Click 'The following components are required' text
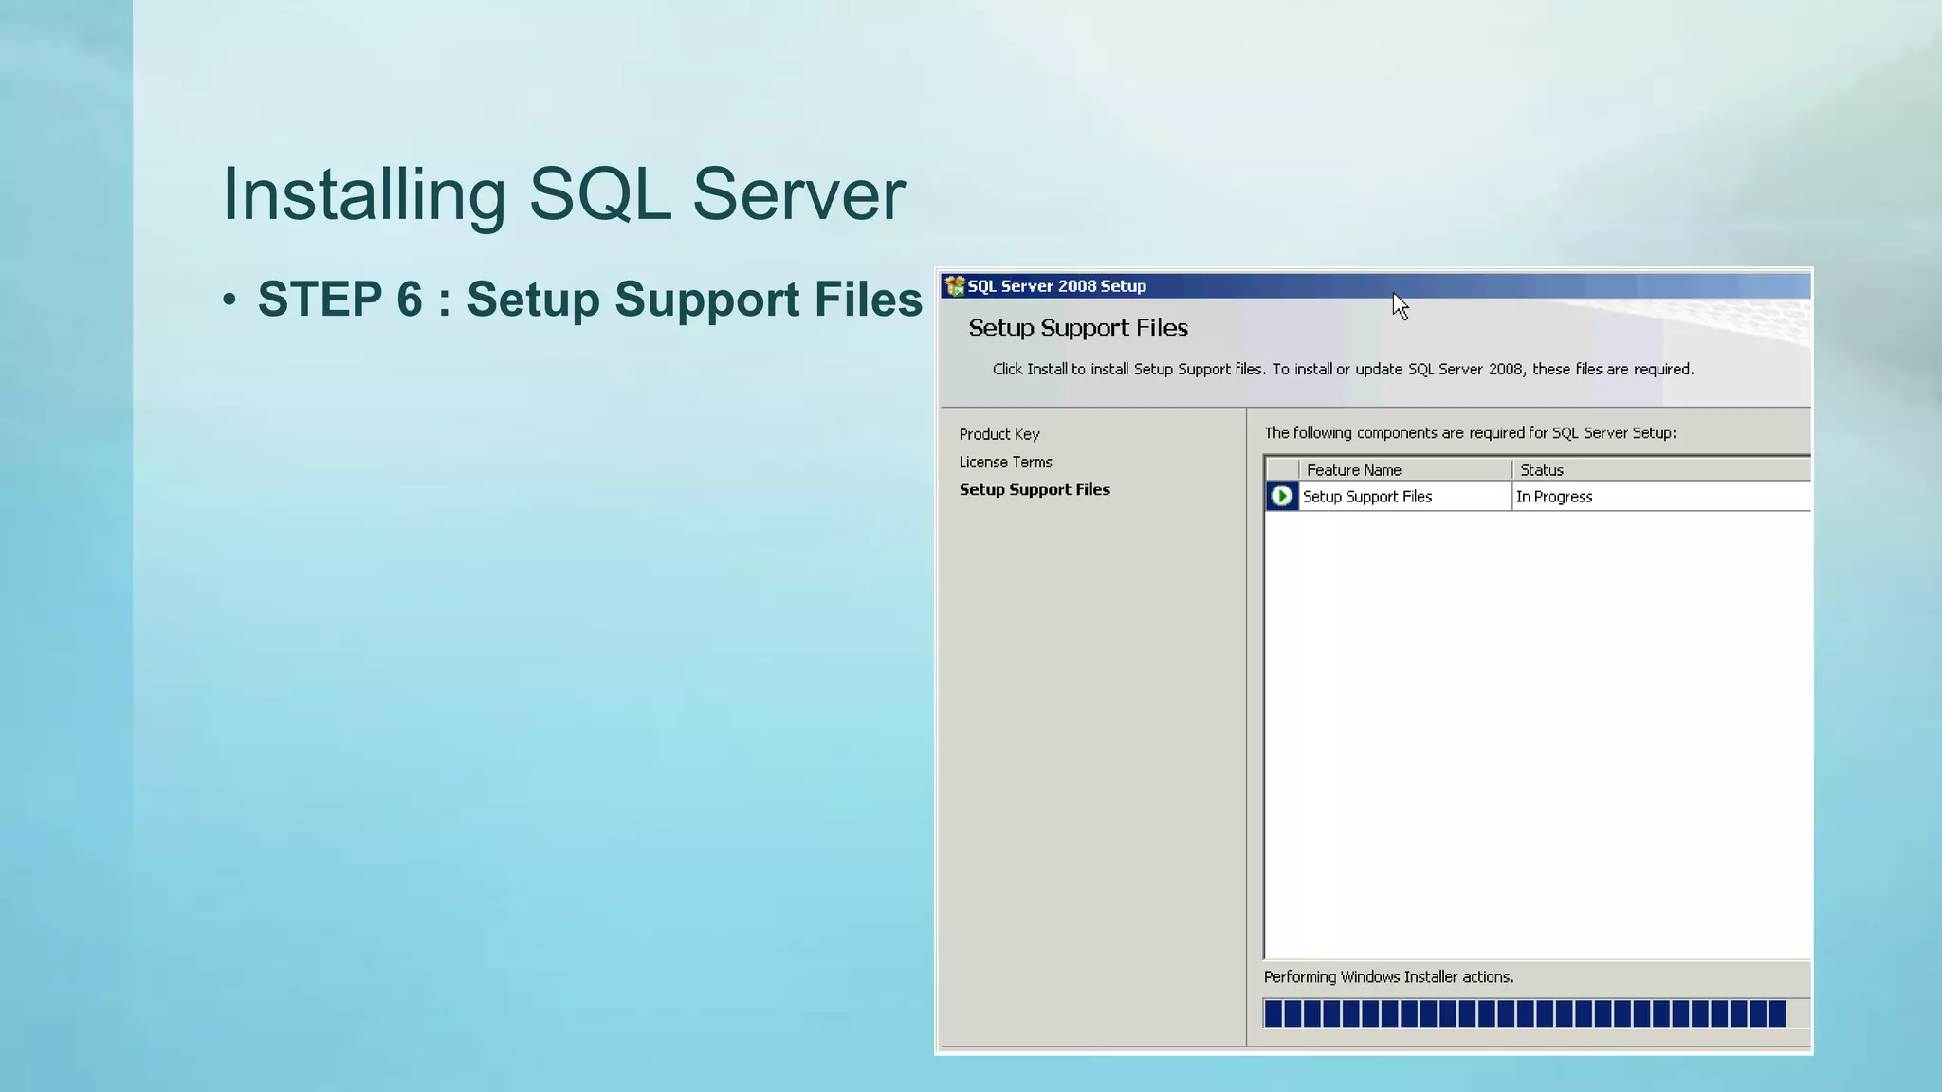Viewport: 1942px width, 1092px height. click(x=1470, y=433)
